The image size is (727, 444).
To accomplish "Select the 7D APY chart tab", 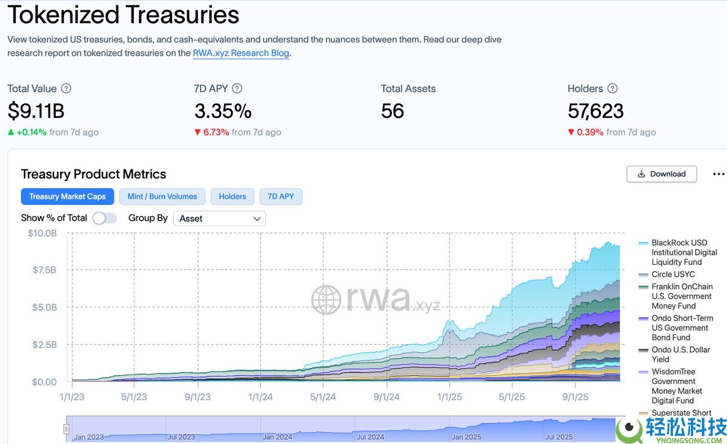I will point(281,197).
